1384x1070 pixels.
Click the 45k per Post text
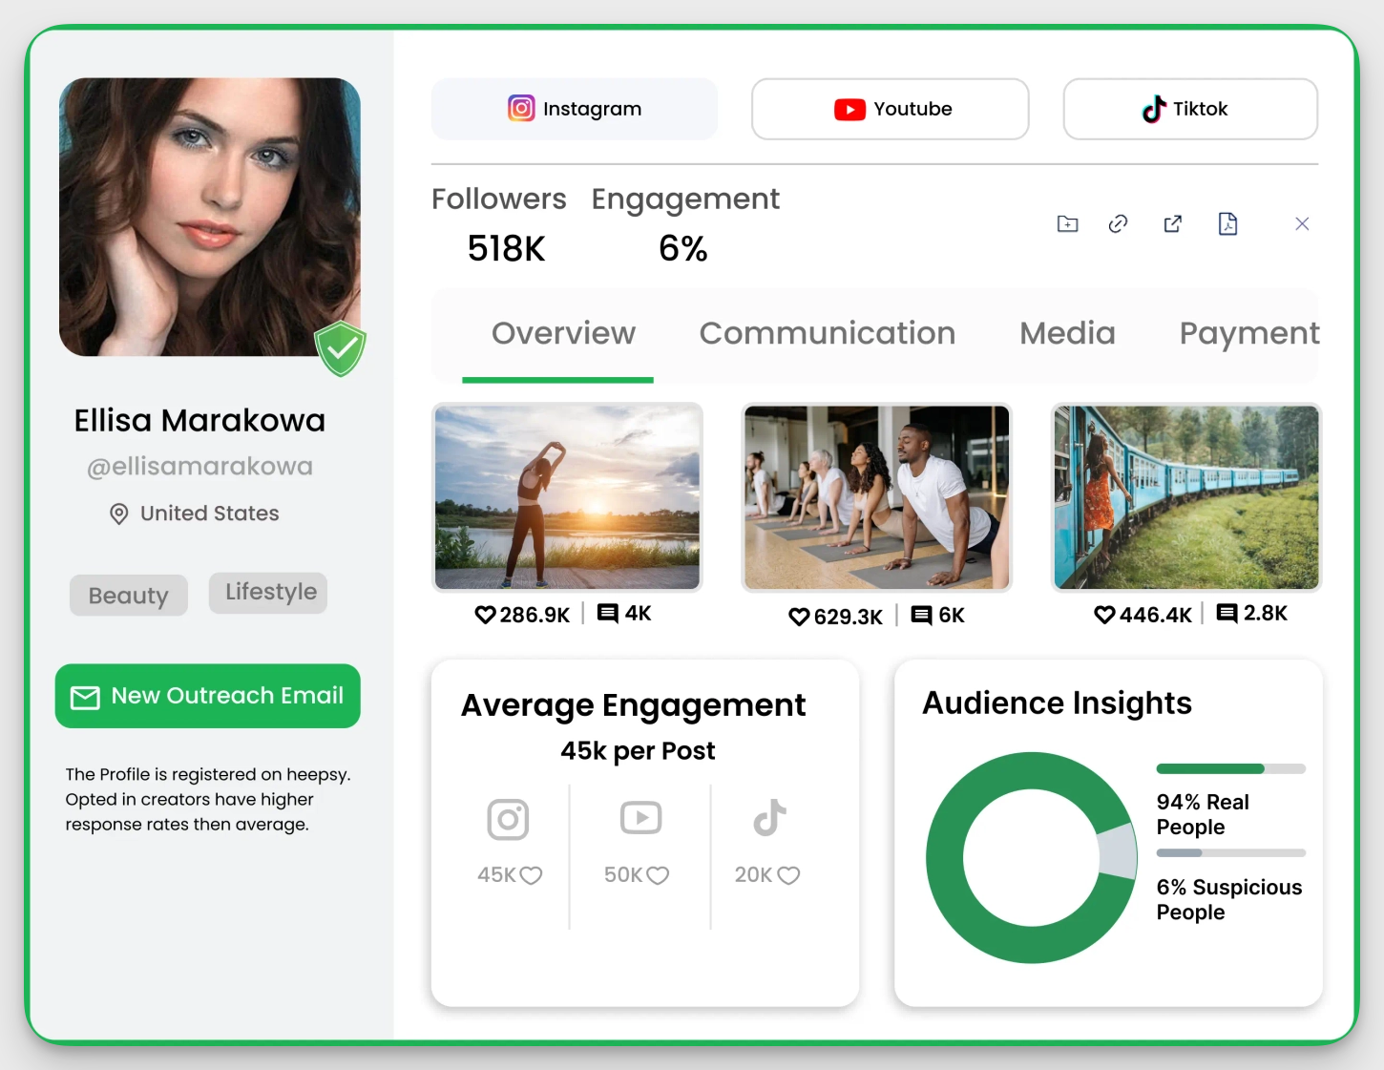[638, 751]
